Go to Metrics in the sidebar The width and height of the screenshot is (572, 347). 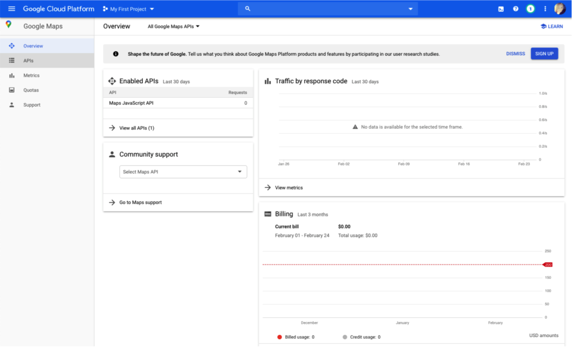[x=47, y=75]
